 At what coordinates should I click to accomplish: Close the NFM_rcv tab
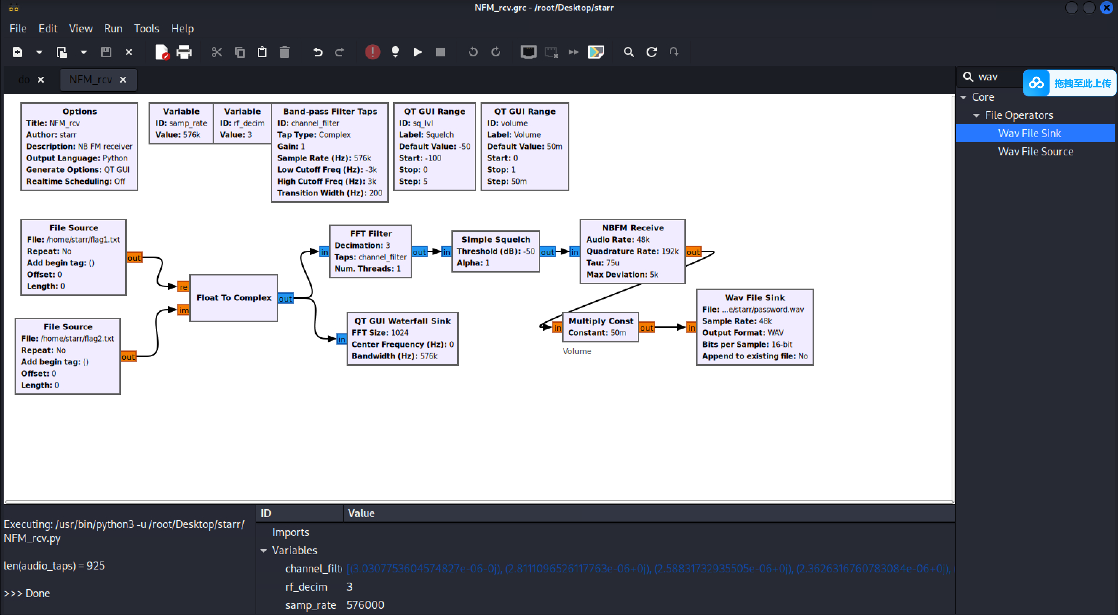123,80
